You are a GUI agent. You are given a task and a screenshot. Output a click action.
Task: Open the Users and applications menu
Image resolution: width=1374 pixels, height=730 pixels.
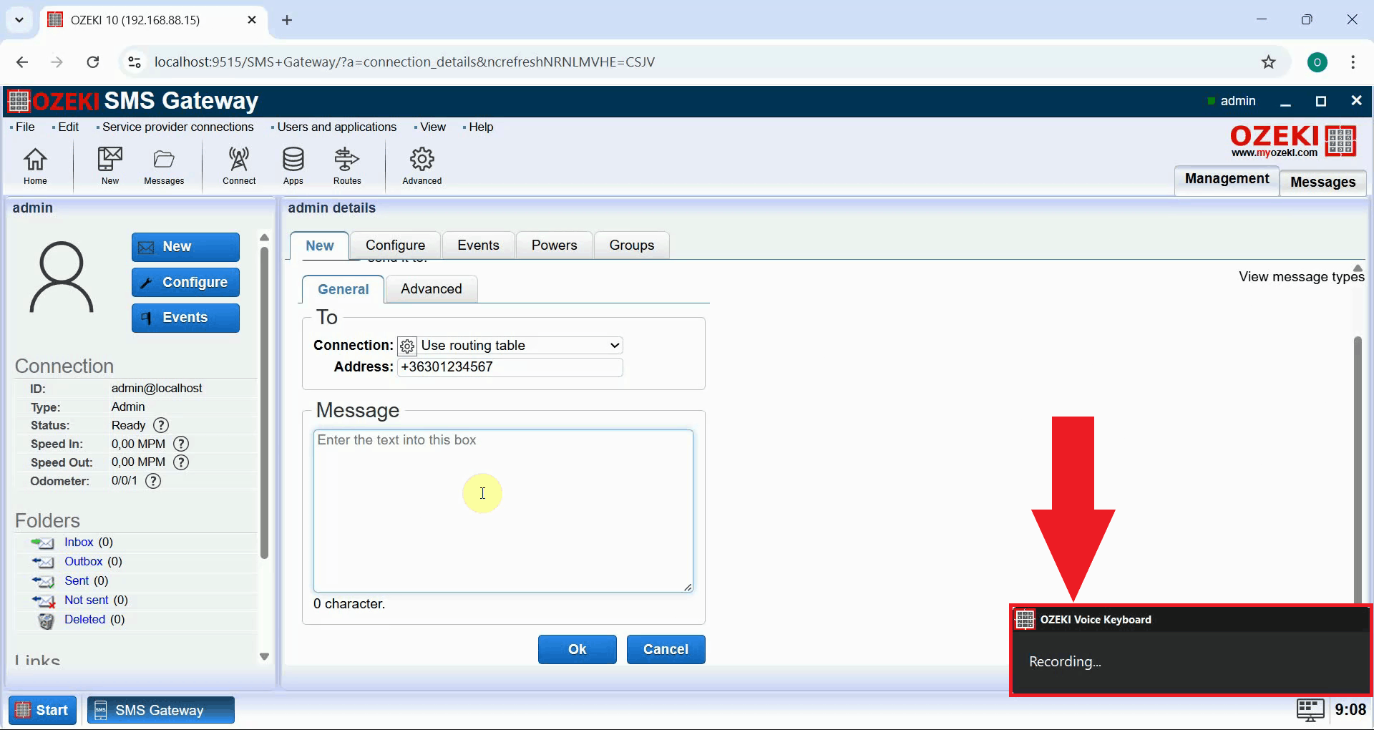pyautogui.click(x=336, y=127)
